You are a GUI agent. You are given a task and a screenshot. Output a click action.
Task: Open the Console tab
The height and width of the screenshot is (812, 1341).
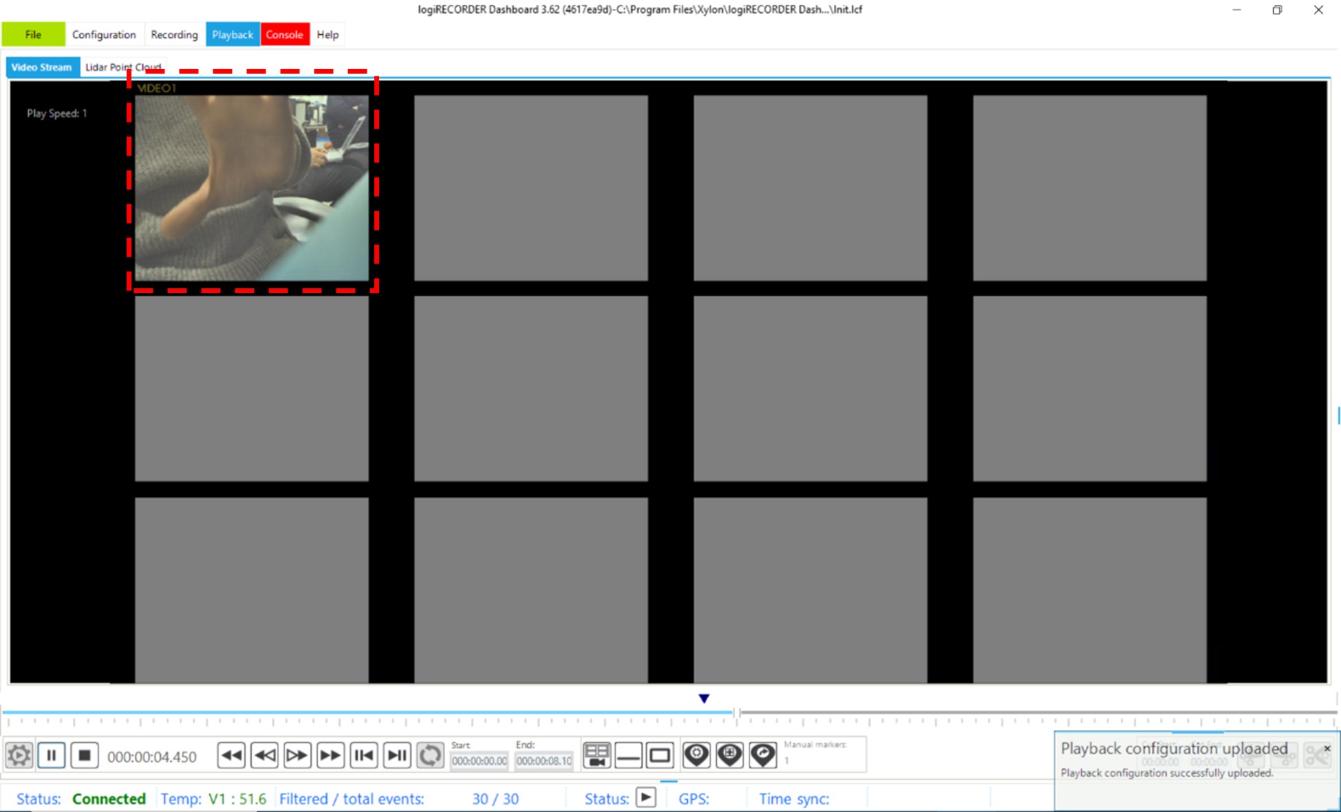pyautogui.click(x=284, y=34)
